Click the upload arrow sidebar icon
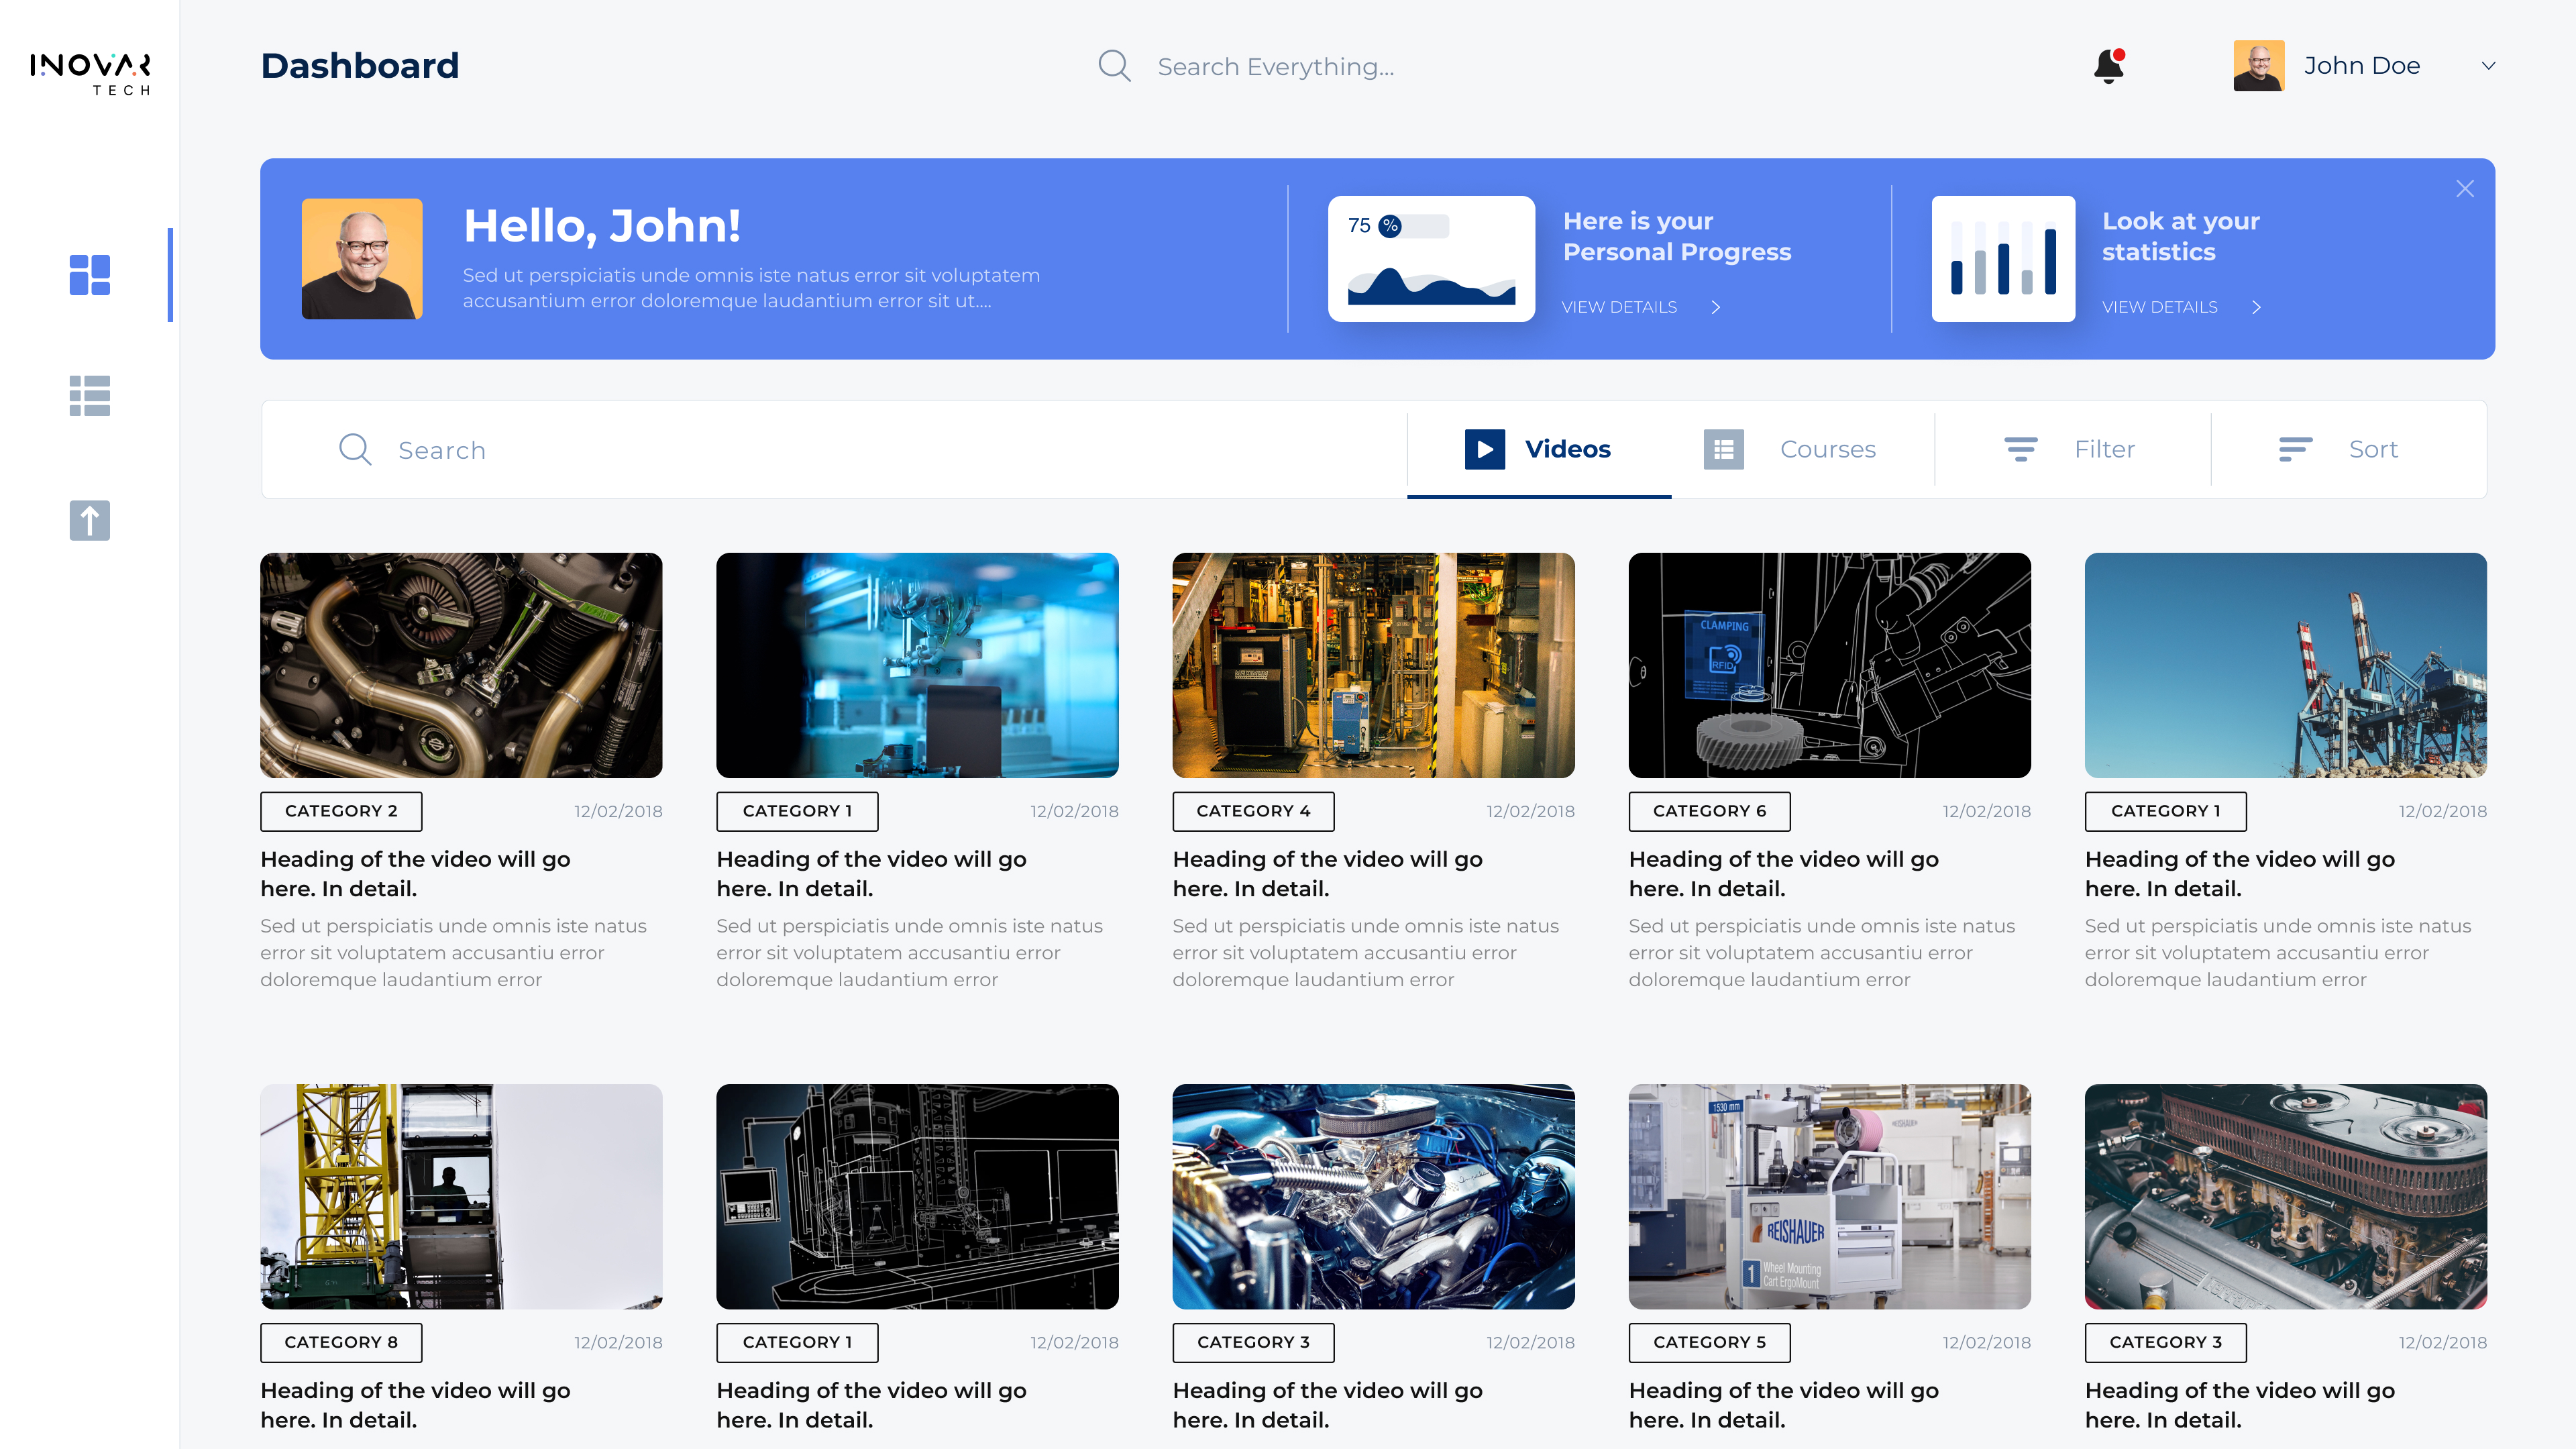This screenshot has height=1449, width=2576. [x=89, y=520]
